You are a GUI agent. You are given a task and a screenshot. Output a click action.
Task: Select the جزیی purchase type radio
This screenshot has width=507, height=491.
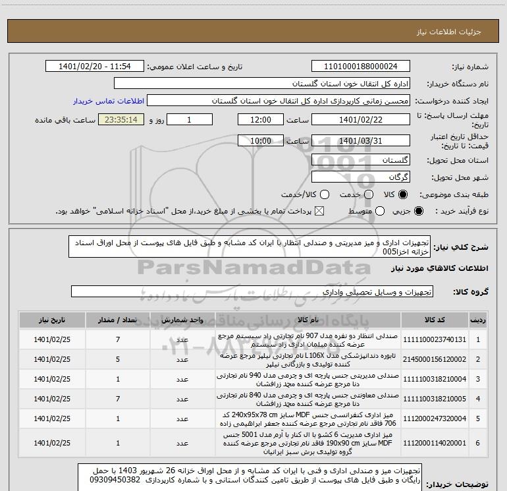pos(418,212)
